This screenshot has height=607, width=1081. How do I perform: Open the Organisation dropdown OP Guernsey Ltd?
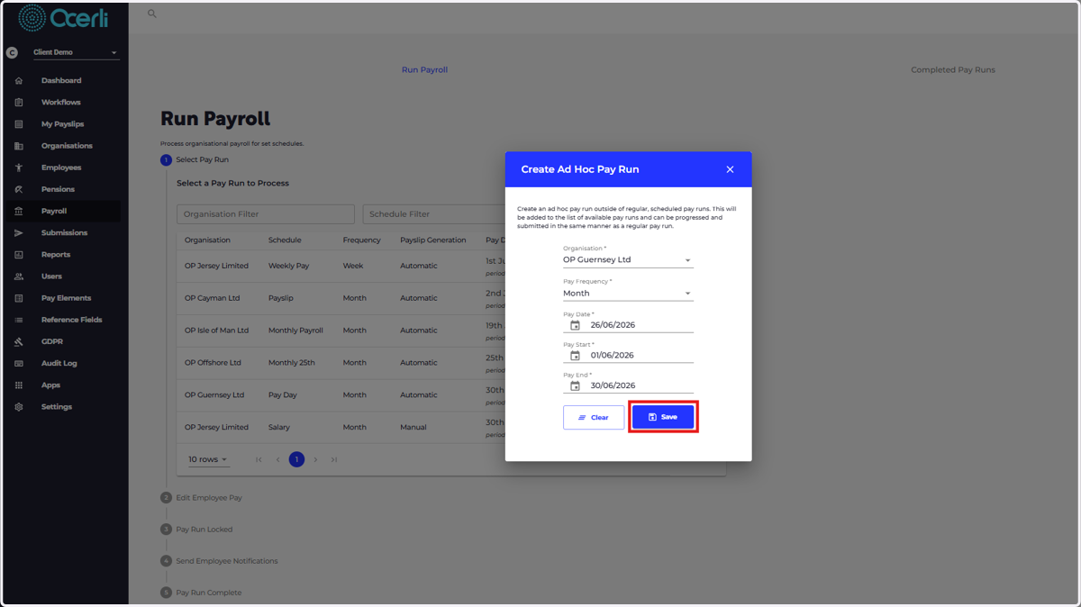(x=628, y=260)
